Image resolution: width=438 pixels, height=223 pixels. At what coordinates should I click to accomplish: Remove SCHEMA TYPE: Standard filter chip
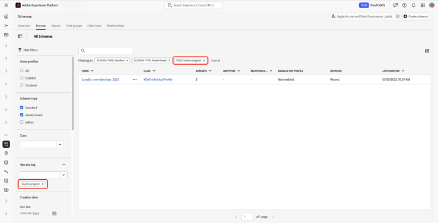tap(127, 60)
